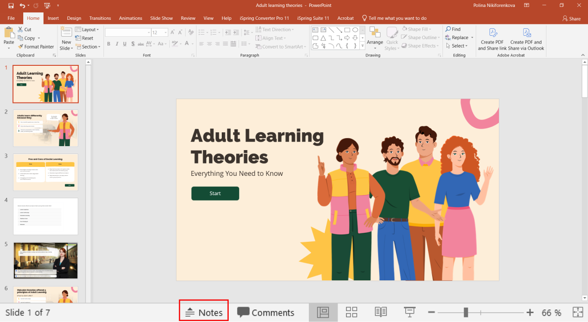
Task: Click the Find magnifier tool
Action: point(453,29)
